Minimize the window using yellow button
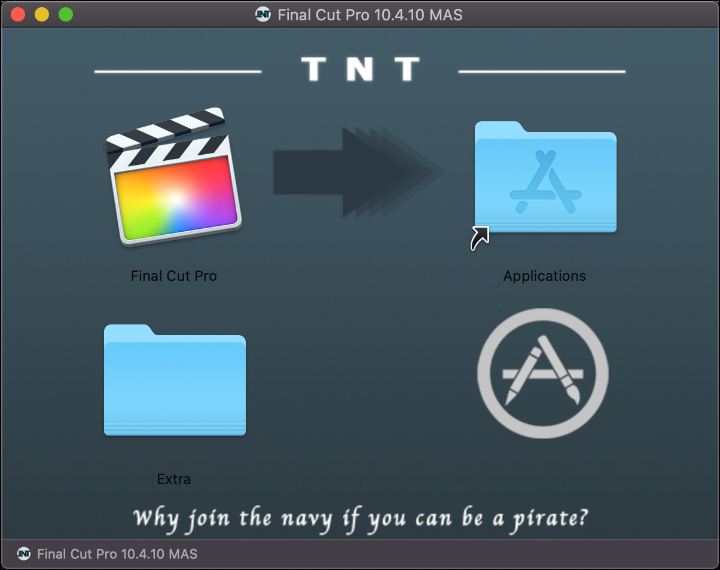Viewport: 720px width, 570px height. [x=42, y=14]
